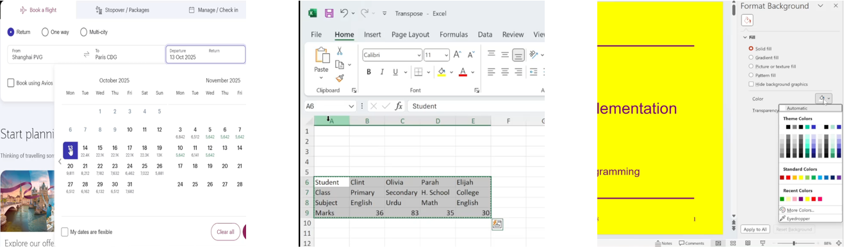Collapse the Fill section in Format Background
The height and width of the screenshot is (248, 844).
point(745,37)
